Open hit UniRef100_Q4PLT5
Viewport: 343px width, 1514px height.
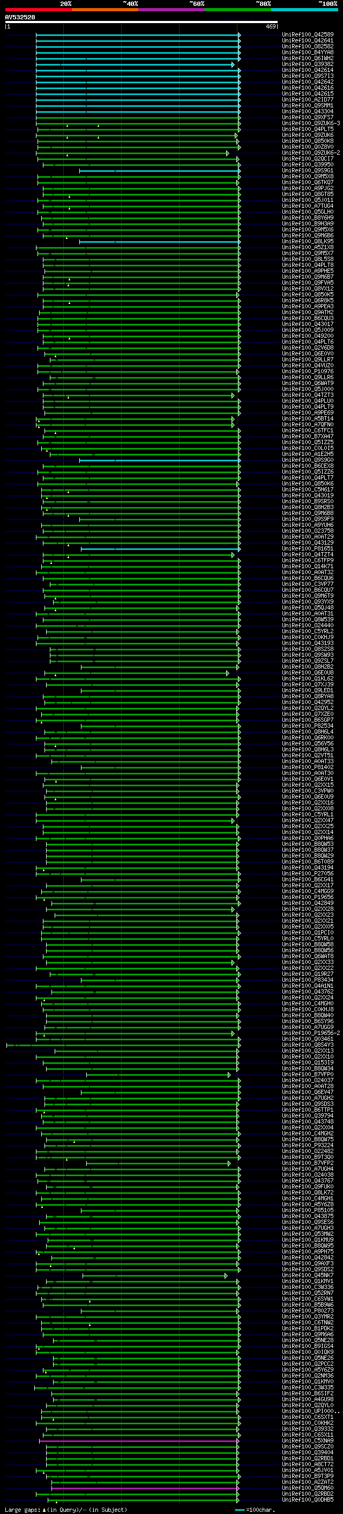click(308, 129)
